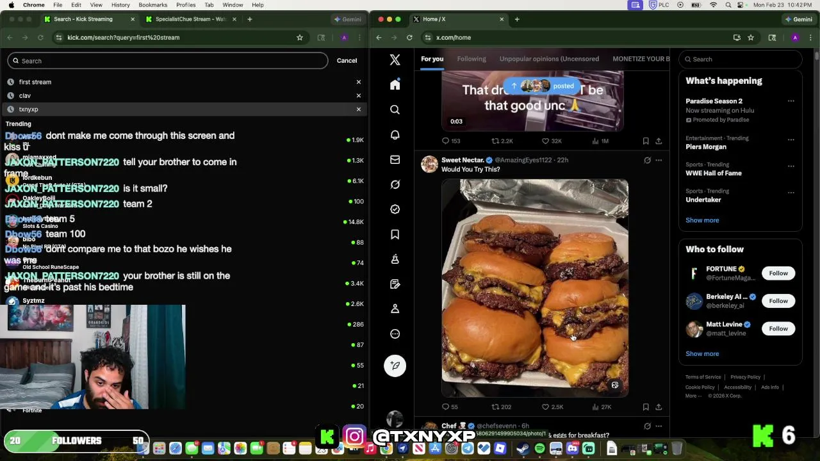The image size is (820, 461).
Task: Open Grok icon in X sidebar
Action: pyautogui.click(x=395, y=184)
